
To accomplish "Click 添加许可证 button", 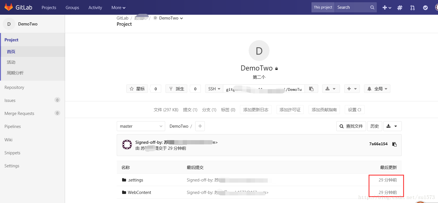I will [x=290, y=110].
